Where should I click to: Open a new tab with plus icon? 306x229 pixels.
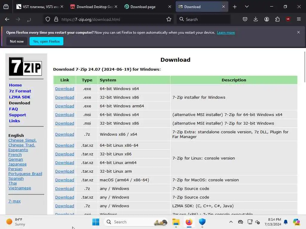click(235, 7)
